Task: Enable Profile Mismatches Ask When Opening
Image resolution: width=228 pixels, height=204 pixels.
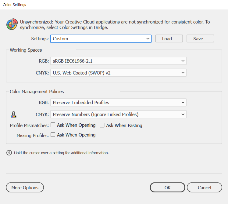Action: click(x=53, y=125)
